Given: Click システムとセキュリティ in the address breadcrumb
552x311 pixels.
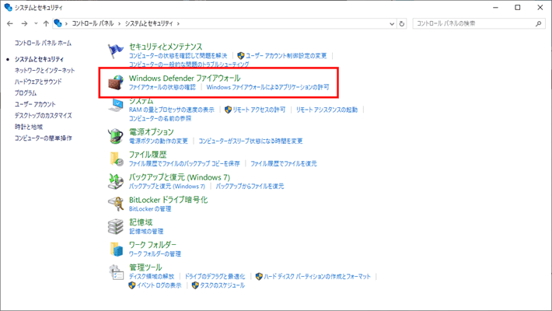Looking at the screenshot, I should point(149,23).
